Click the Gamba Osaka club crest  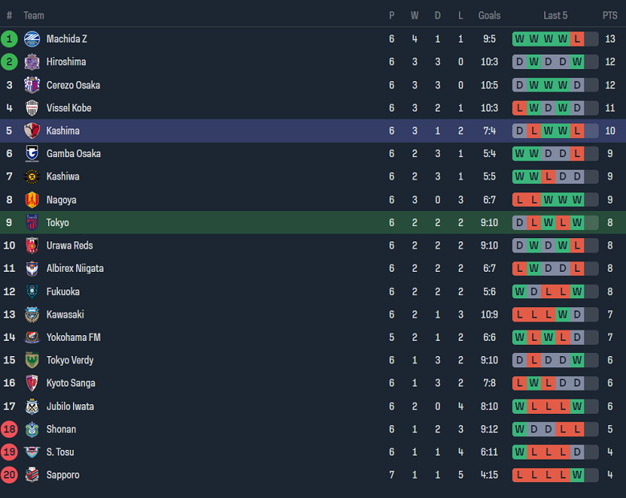(x=32, y=153)
